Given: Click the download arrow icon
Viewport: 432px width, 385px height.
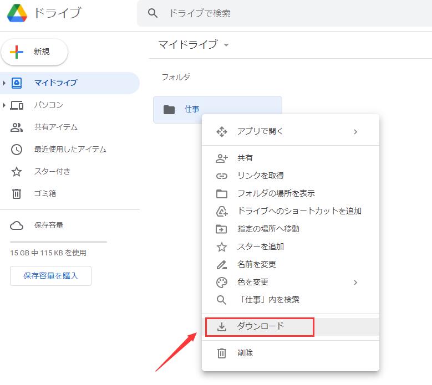Looking at the screenshot, I should pos(222,327).
